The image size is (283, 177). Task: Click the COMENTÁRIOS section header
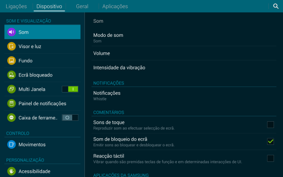coord(108,112)
